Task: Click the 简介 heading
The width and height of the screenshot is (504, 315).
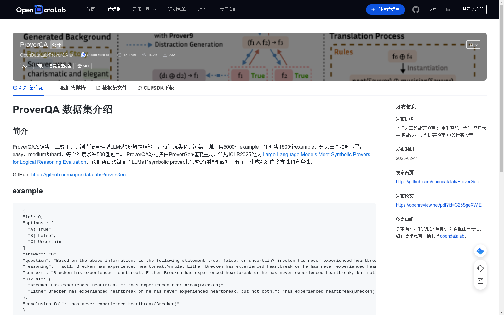Action: (x=20, y=131)
